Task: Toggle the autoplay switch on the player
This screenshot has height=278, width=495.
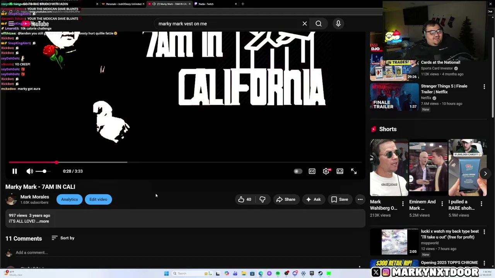Action: tap(297, 171)
